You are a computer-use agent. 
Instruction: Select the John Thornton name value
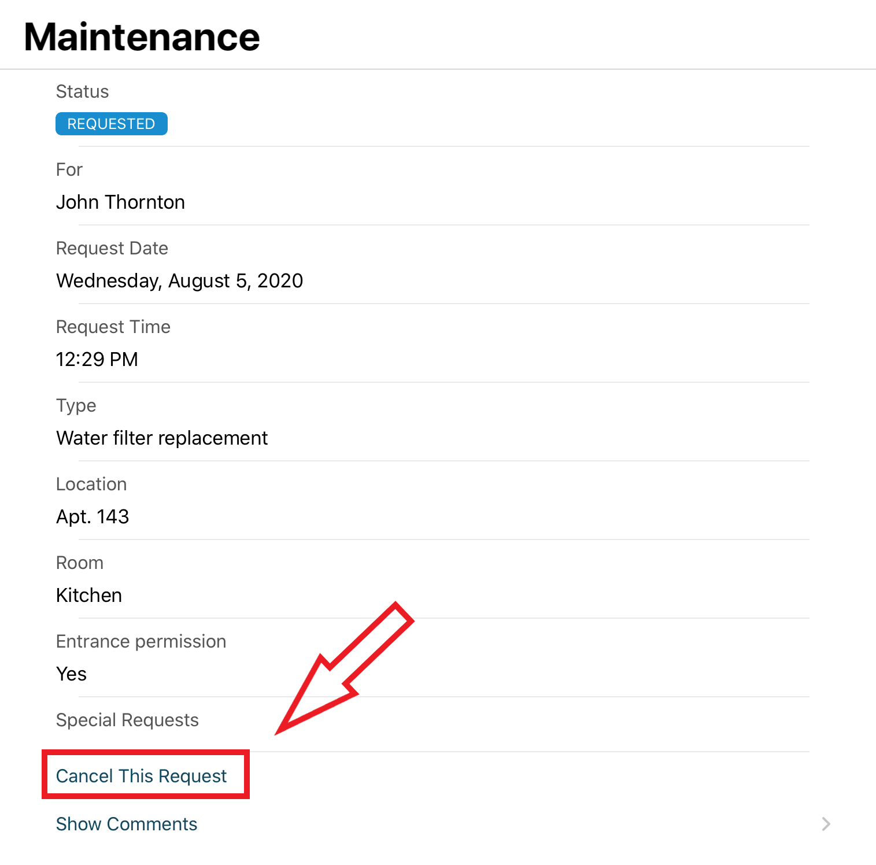click(x=120, y=202)
